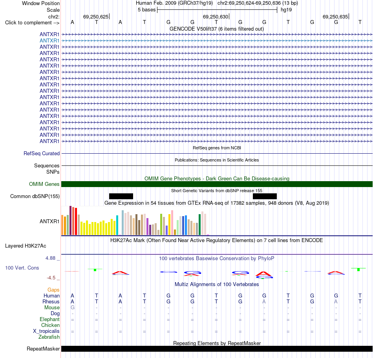The height and width of the screenshot is (358, 373).
Task: Click the dark green OMIM Genes bar
Action: pyautogui.click(x=217, y=184)
